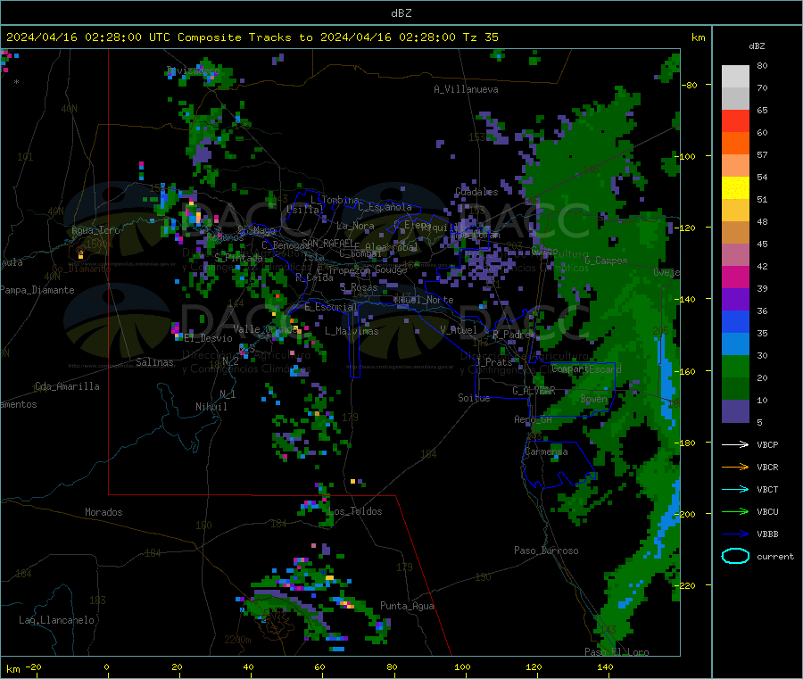The width and height of the screenshot is (803, 679).
Task: Click the '-20' tick on bottom axis
Action: pyautogui.click(x=34, y=667)
